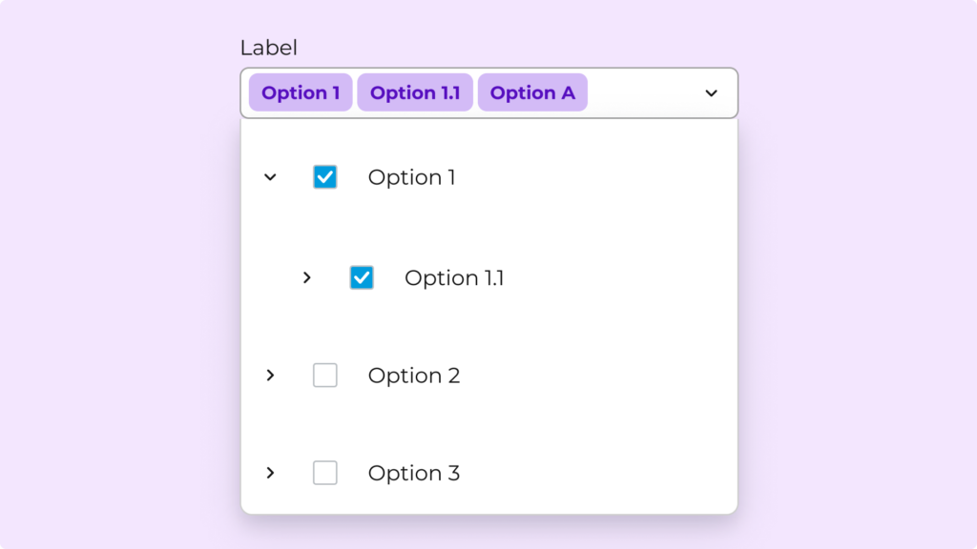977x549 pixels.
Task: Uncheck the Option 1 checkbox
Action: click(x=325, y=177)
